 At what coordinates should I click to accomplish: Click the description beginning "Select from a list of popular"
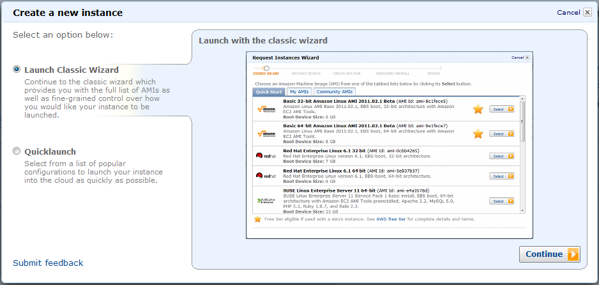pos(94,172)
